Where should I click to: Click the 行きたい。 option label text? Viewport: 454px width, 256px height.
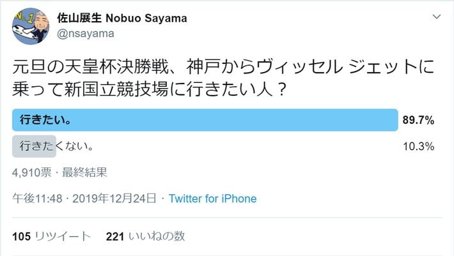[x=45, y=119]
